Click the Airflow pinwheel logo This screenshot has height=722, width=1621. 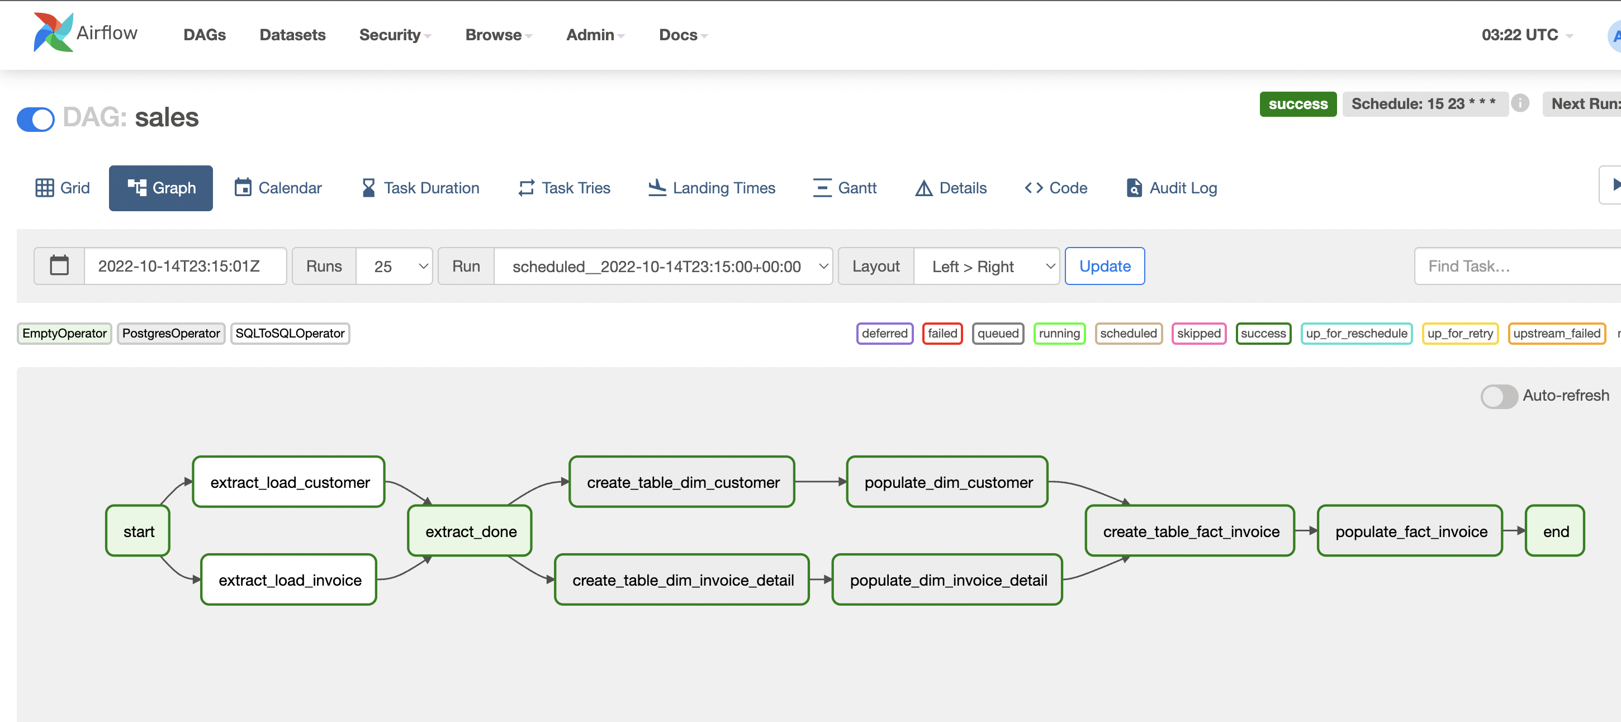53,33
